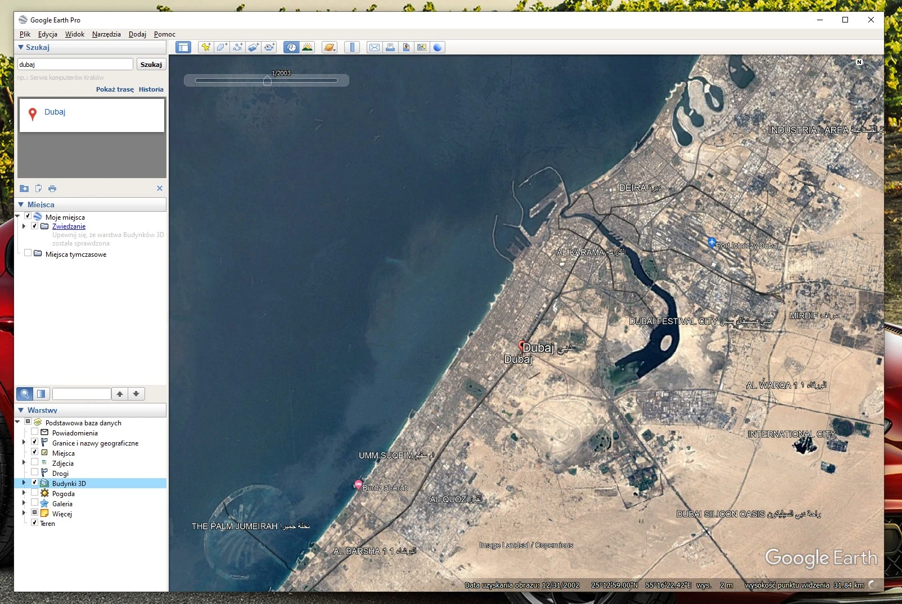Open the Historia link in search panel
The width and height of the screenshot is (902, 604).
tap(151, 89)
